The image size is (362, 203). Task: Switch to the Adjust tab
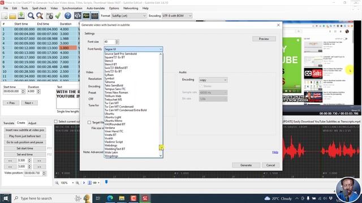[32, 123]
